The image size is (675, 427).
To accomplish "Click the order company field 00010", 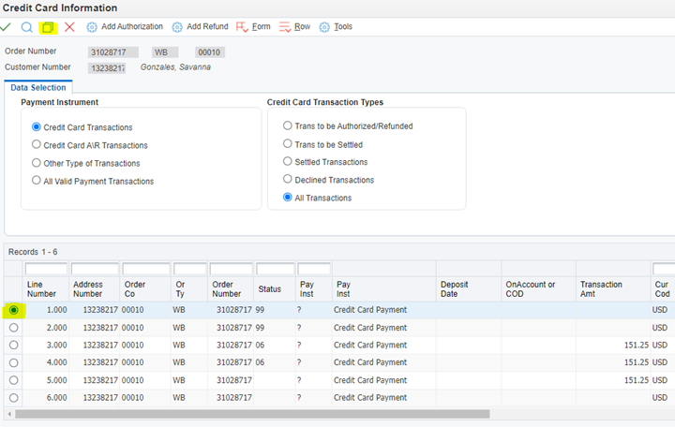I will (210, 52).
